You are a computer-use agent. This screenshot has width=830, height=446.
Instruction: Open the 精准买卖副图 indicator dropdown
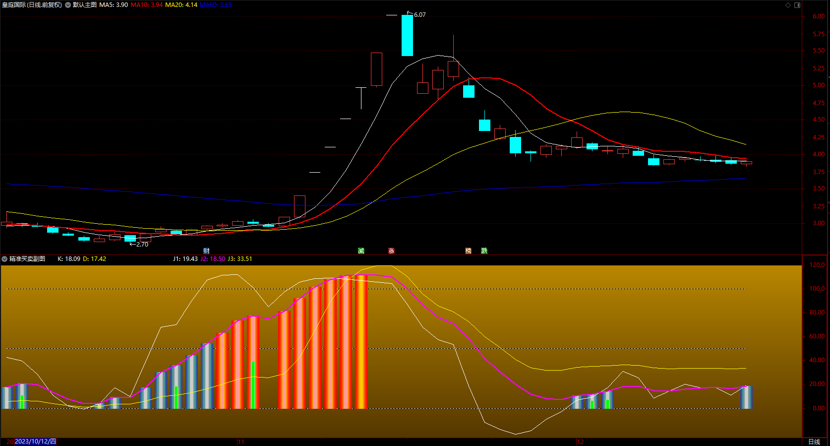(x=4, y=259)
